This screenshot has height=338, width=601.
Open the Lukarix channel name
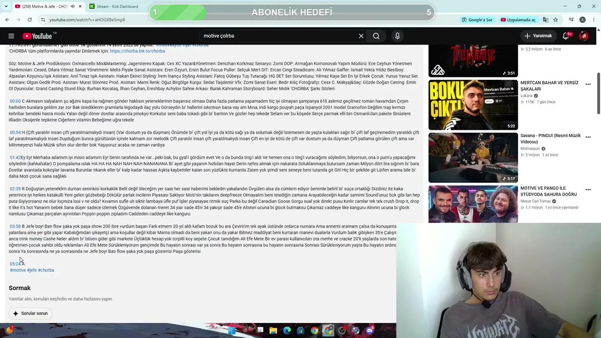[527, 96]
